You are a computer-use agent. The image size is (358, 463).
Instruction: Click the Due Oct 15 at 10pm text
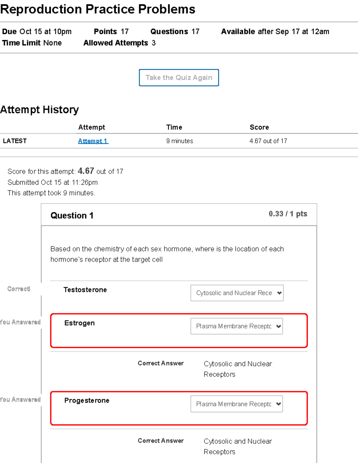(x=37, y=32)
